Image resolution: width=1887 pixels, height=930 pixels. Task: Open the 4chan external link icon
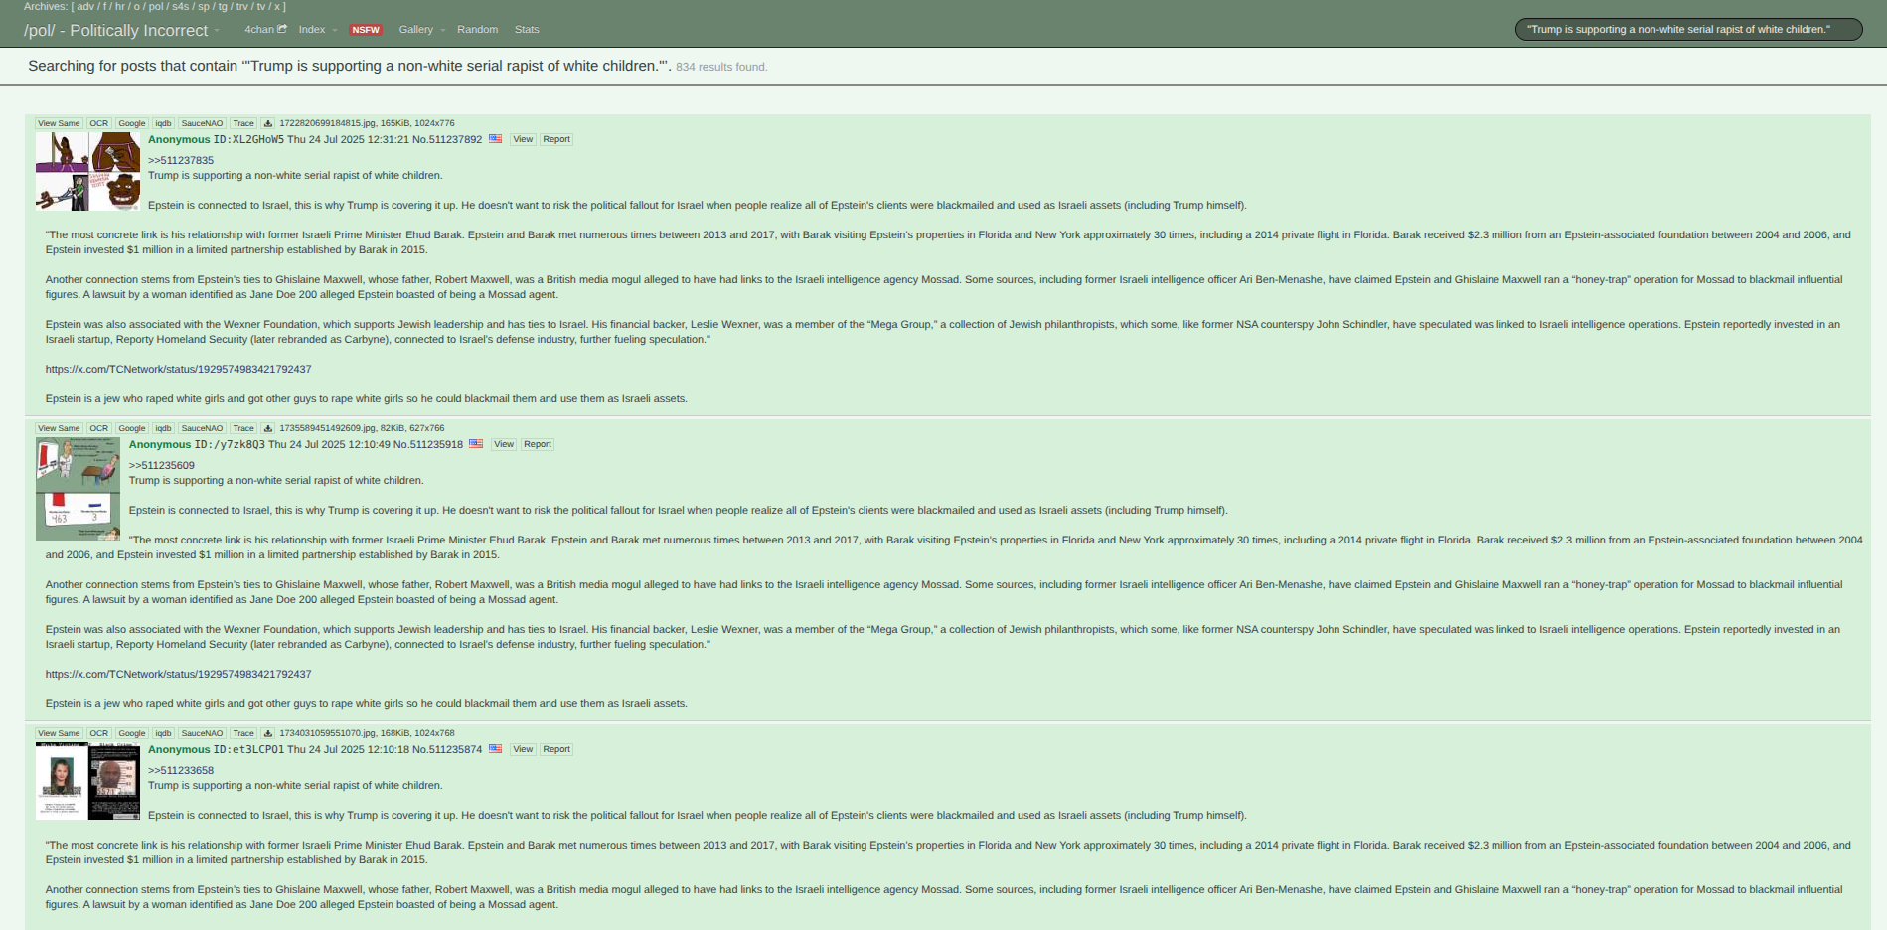282,29
